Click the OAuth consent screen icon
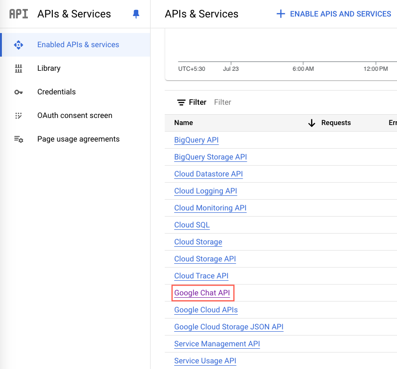Image resolution: width=397 pixels, height=369 pixels. click(18, 116)
